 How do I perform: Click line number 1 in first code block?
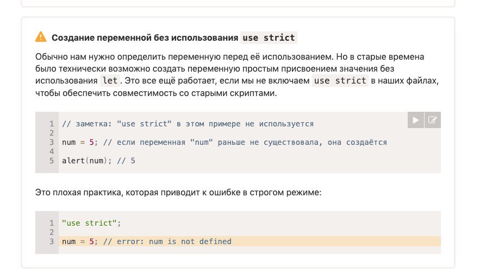(x=52, y=124)
